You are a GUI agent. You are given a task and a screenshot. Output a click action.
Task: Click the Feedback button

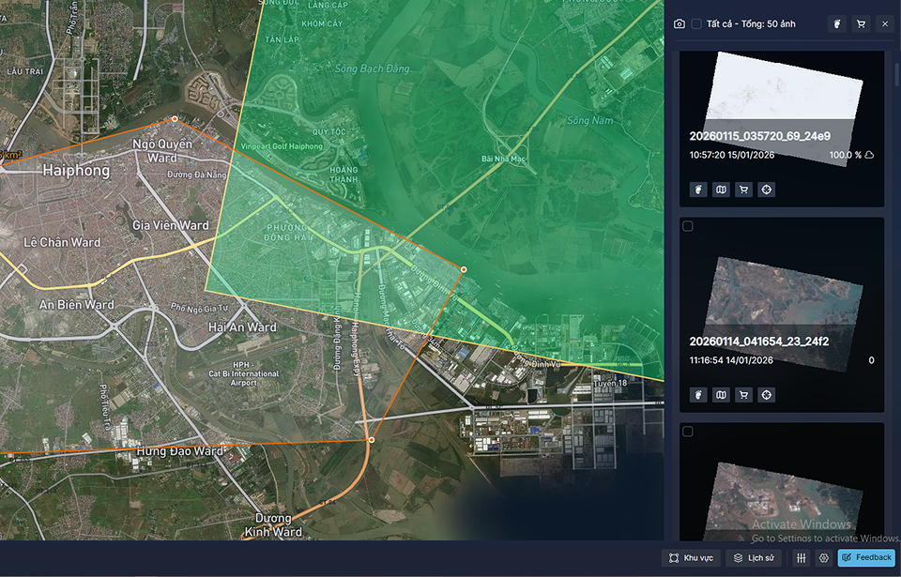pyautogui.click(x=866, y=557)
